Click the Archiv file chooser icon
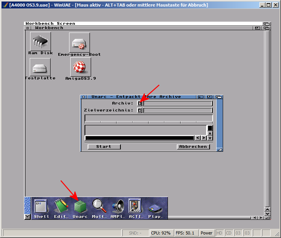The height and width of the screenshot is (238, 281). 140,103
